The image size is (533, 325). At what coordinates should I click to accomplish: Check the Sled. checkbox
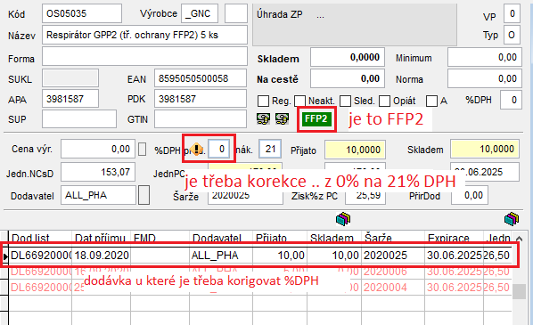pyautogui.click(x=345, y=101)
